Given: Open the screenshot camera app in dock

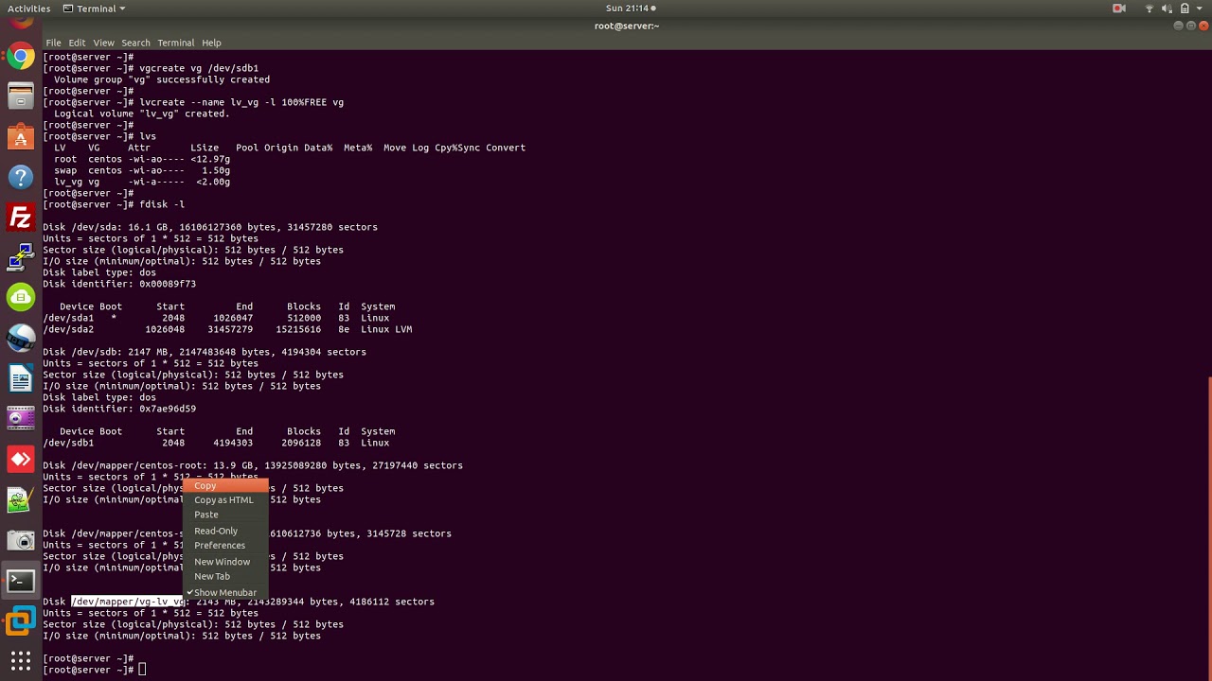Looking at the screenshot, I should [x=20, y=540].
